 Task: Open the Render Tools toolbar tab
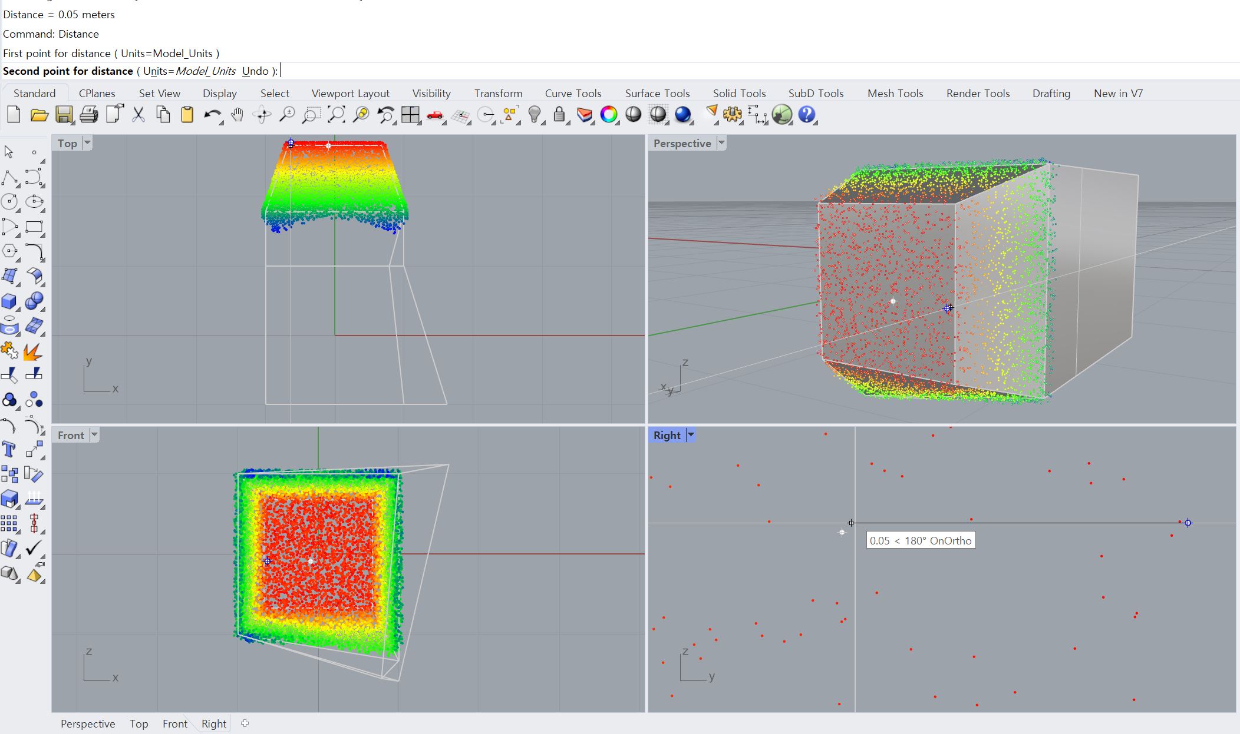click(978, 93)
